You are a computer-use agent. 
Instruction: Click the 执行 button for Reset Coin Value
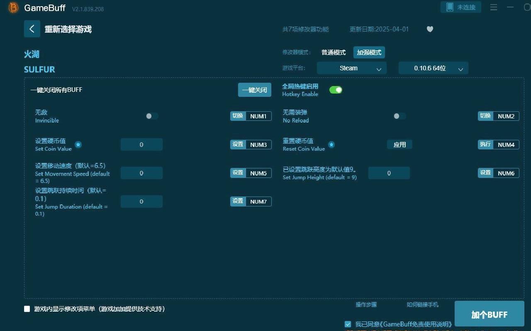486,144
